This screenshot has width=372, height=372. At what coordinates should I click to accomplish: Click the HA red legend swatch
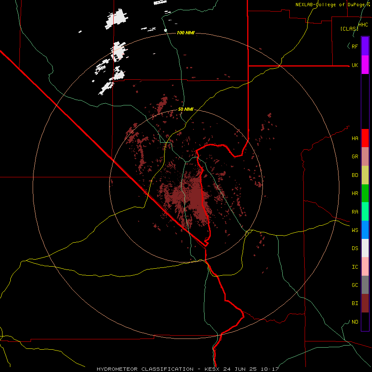(365, 138)
